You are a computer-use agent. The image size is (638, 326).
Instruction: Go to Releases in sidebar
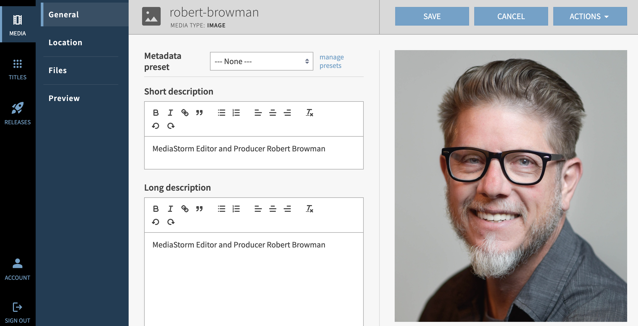pos(18,113)
